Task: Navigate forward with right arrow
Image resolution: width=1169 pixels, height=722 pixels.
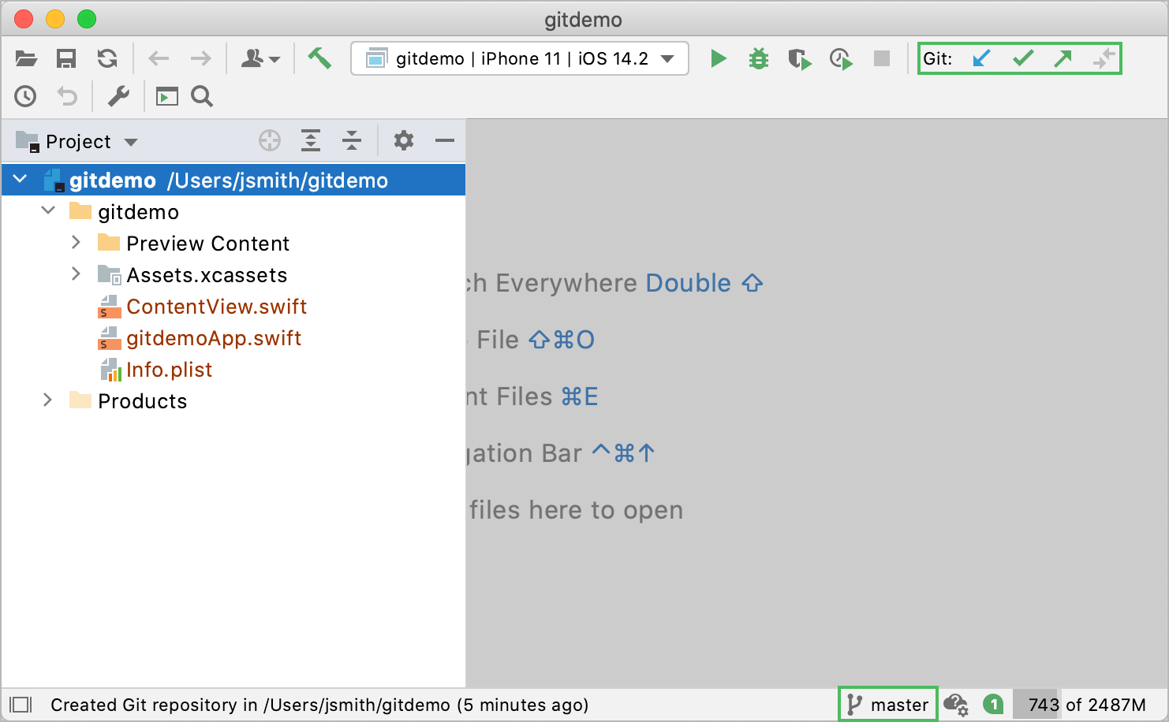Action: coord(201,58)
